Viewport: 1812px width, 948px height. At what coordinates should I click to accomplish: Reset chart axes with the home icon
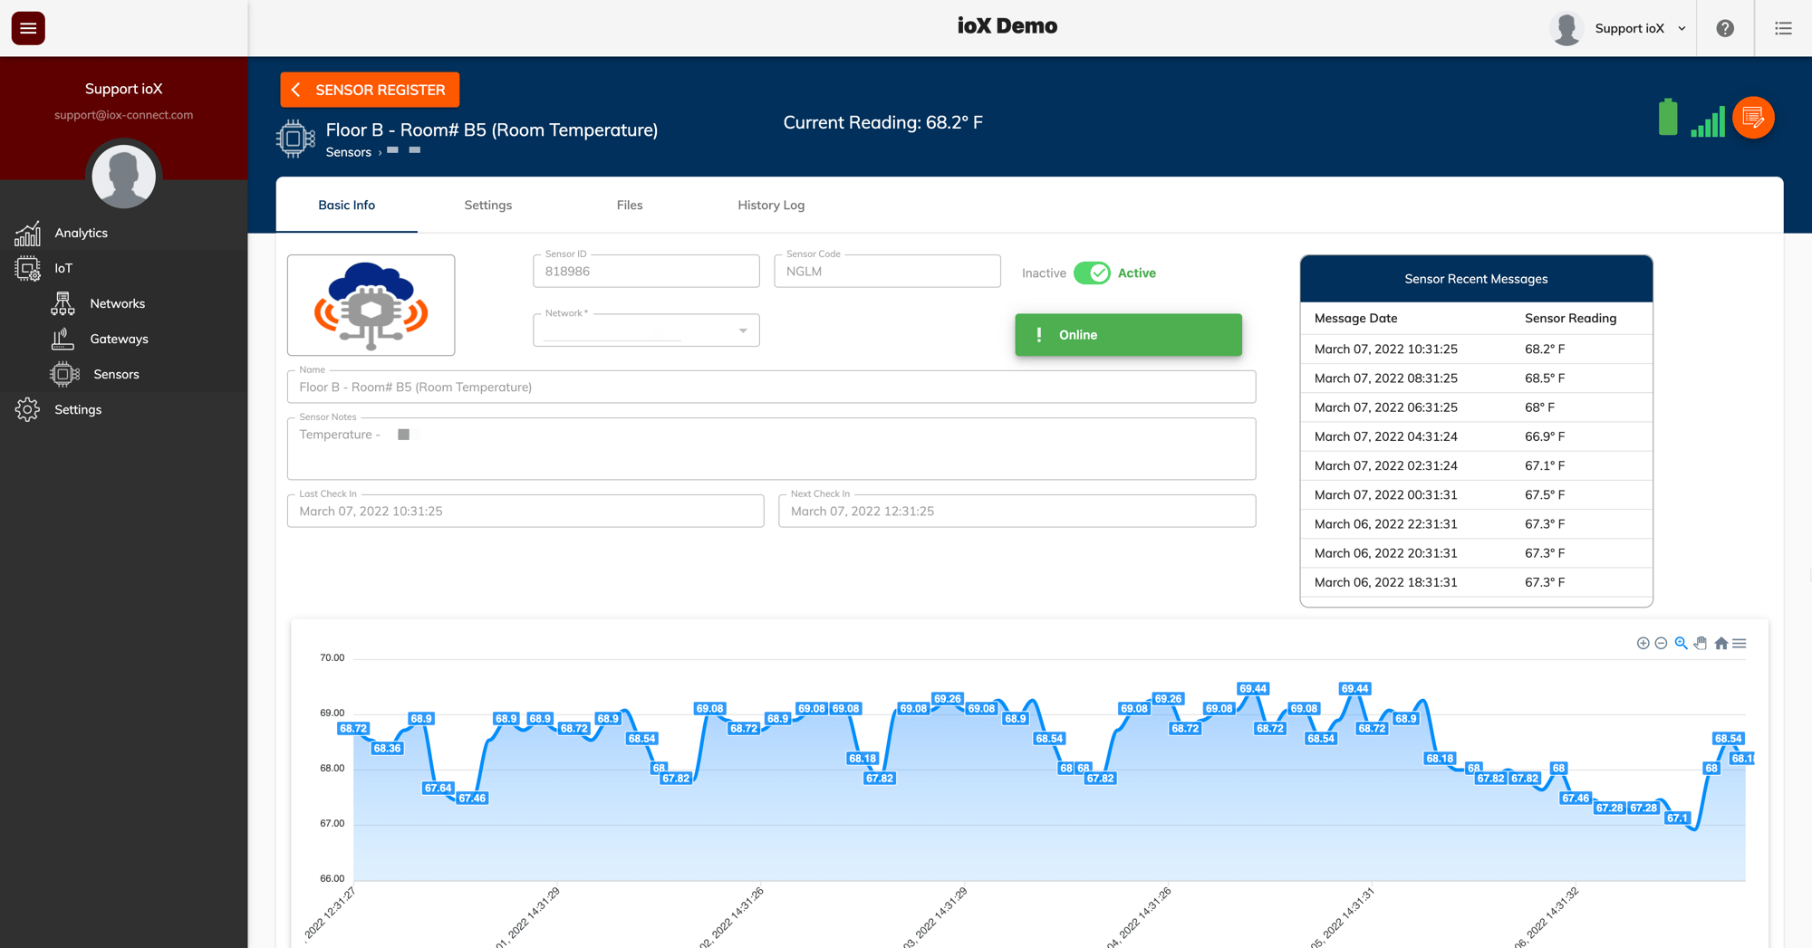click(x=1720, y=643)
